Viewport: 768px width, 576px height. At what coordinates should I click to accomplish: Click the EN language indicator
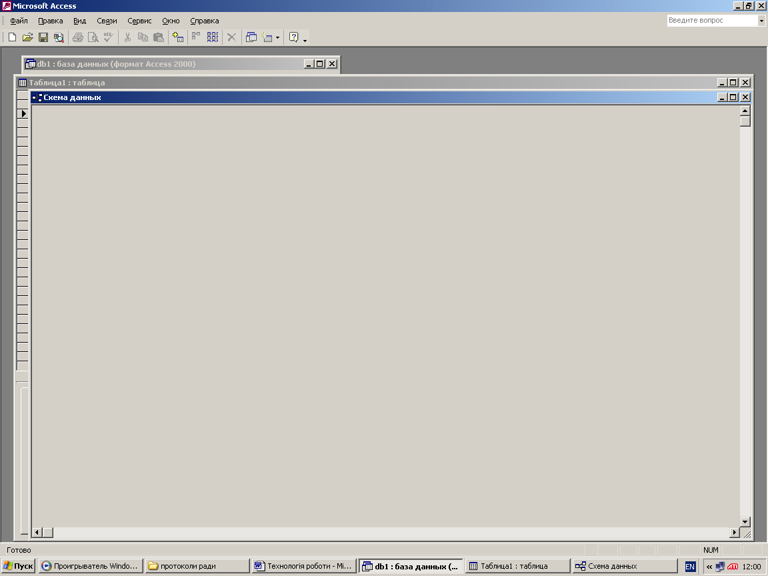click(689, 567)
